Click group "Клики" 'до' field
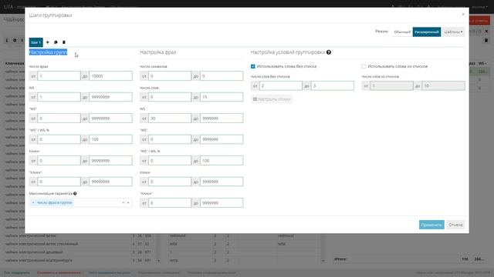 coord(110,182)
